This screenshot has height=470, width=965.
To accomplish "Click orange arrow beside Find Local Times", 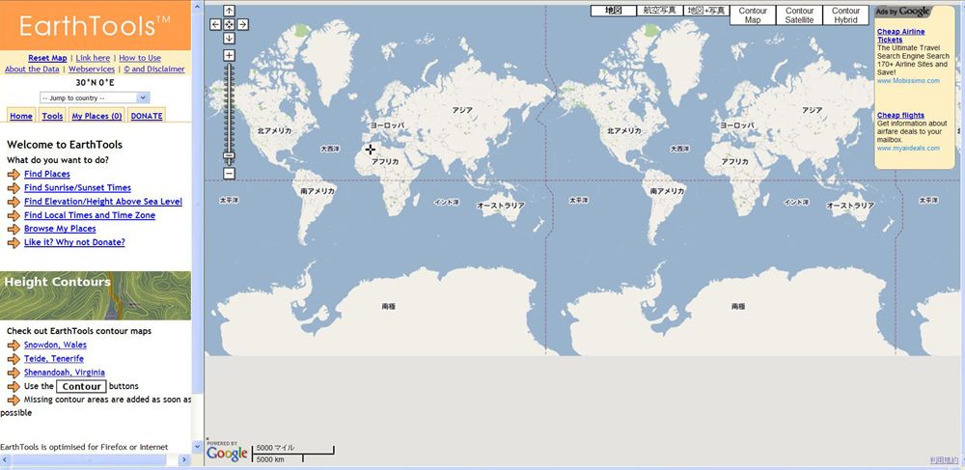I will click(14, 215).
